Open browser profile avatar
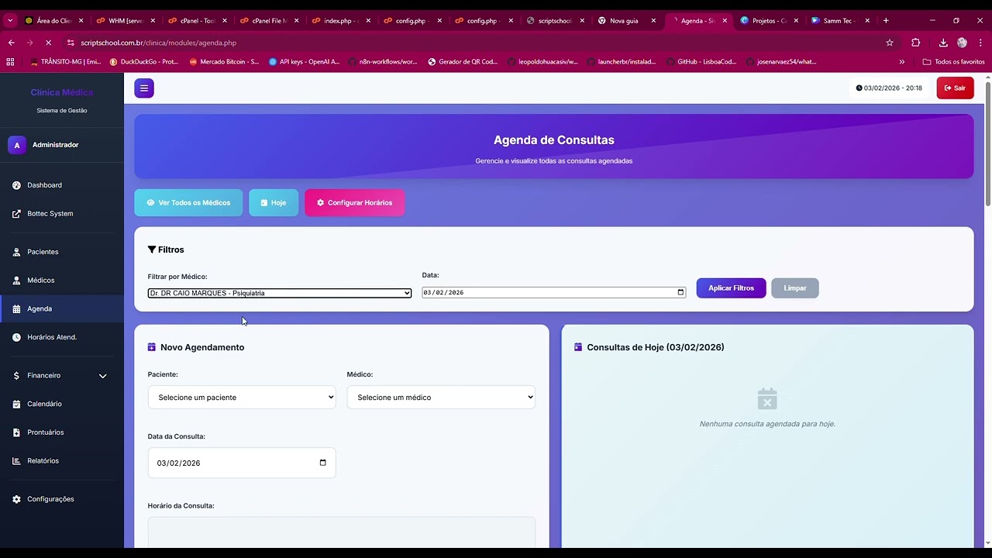Screen dimensions: 992x558 point(962,43)
